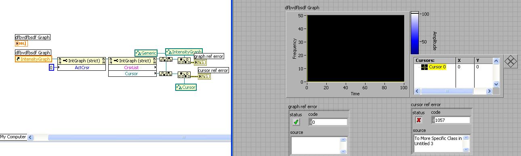Select the Cursor property row
This screenshot has height=156, width=521.
click(133, 74)
